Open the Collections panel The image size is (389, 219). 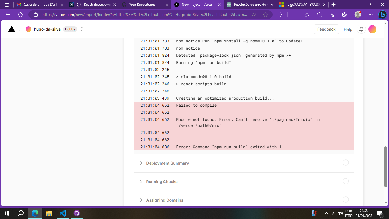pyautogui.click(x=320, y=15)
